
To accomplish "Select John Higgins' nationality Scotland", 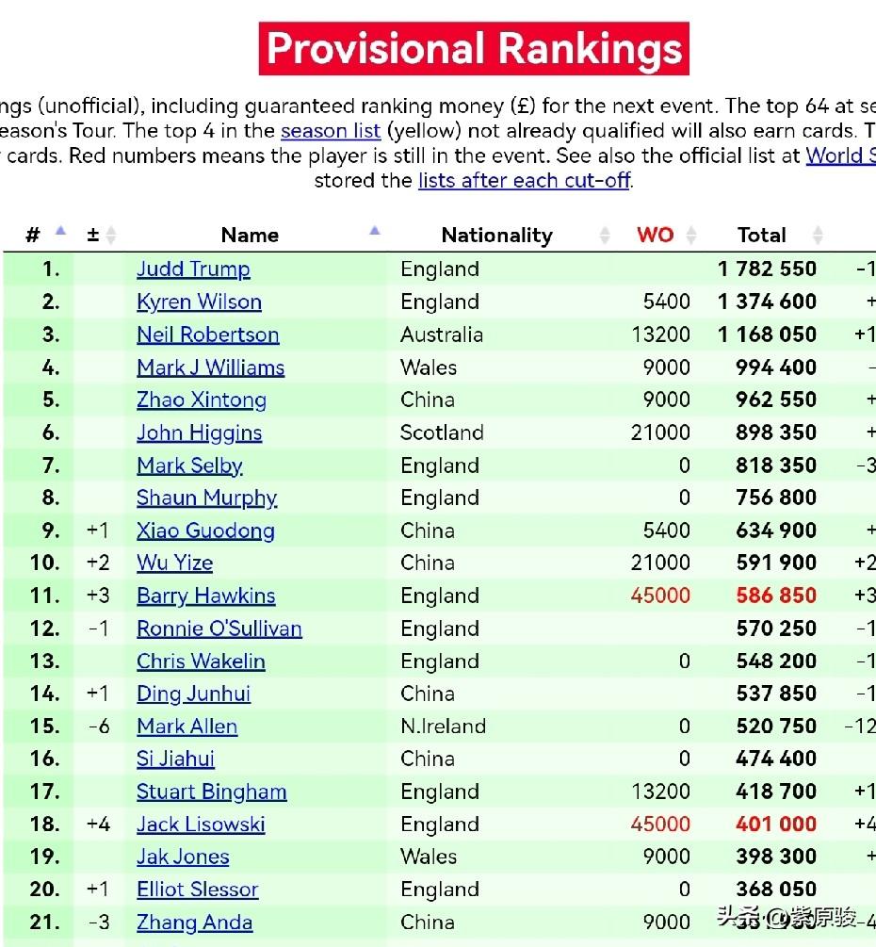I will click(442, 433).
